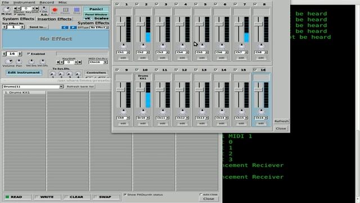Switch to the System Effects tab
The image size is (360, 203).
click(x=19, y=19)
